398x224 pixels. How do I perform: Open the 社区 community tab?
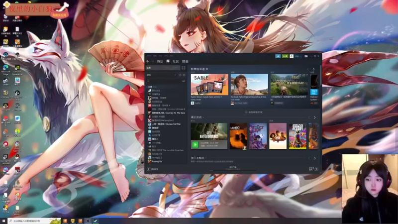[176, 61]
